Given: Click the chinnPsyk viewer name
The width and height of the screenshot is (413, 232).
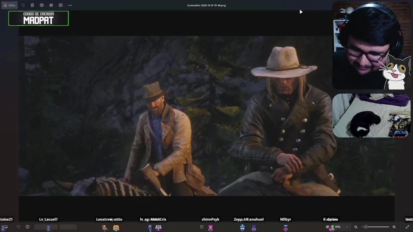Looking at the screenshot, I should (x=210, y=219).
